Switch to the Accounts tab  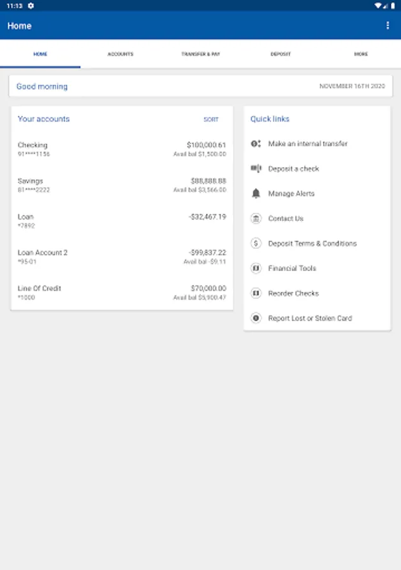coord(120,54)
